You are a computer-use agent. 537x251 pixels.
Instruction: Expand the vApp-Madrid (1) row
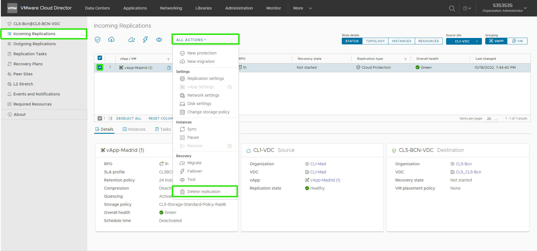coord(110,67)
